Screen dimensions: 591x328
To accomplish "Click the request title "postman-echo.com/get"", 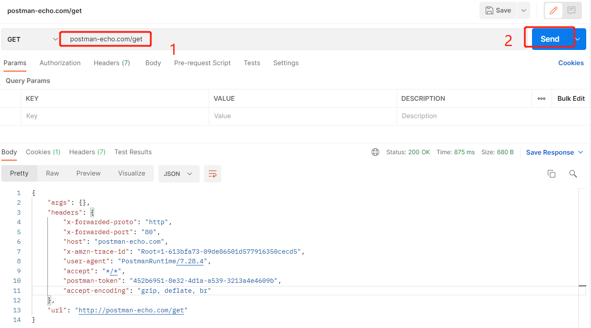I will click(x=44, y=11).
